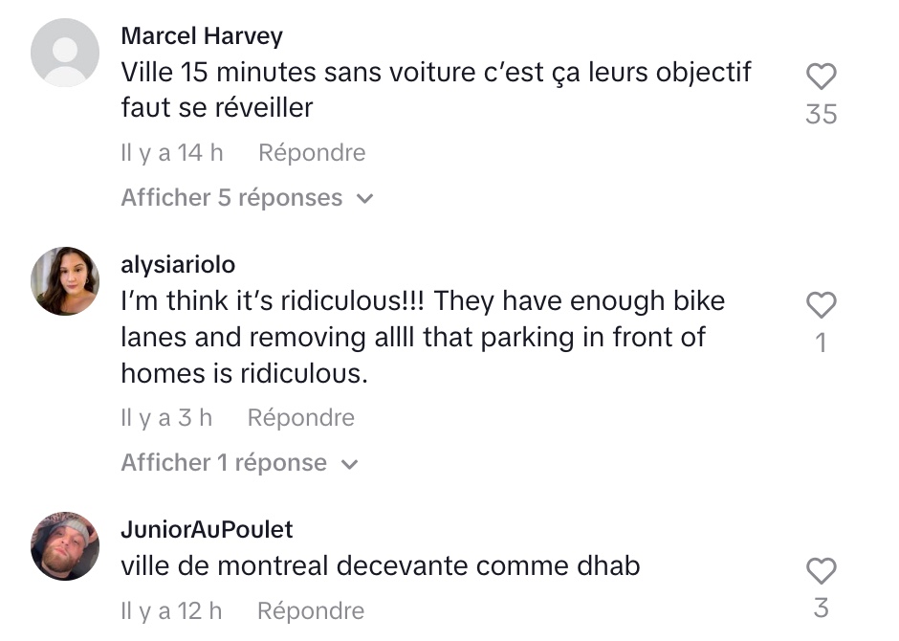Select comment text about bike lanes

pos(423,337)
